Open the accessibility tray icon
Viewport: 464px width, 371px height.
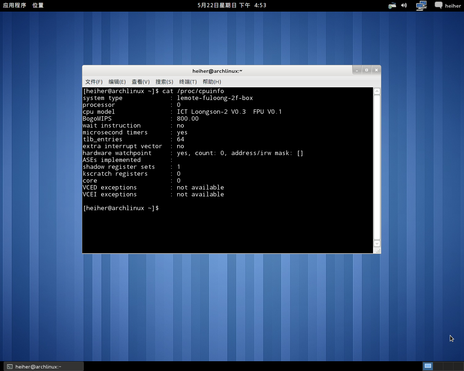coord(392,5)
